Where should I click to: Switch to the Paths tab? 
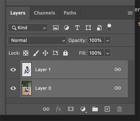pos(70,13)
